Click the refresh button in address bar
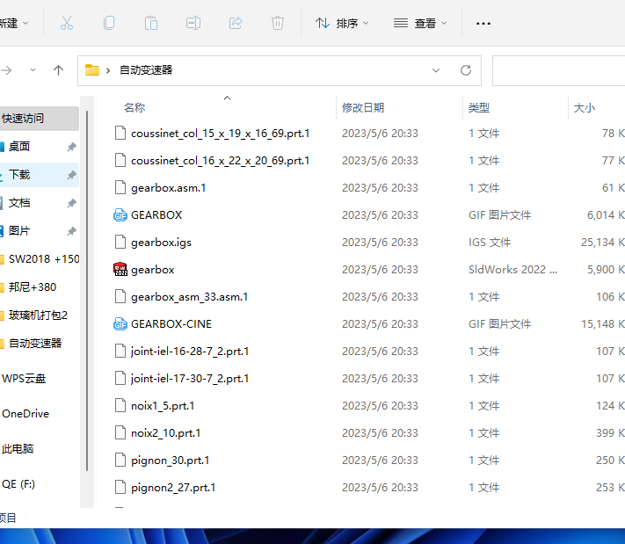 [x=466, y=70]
